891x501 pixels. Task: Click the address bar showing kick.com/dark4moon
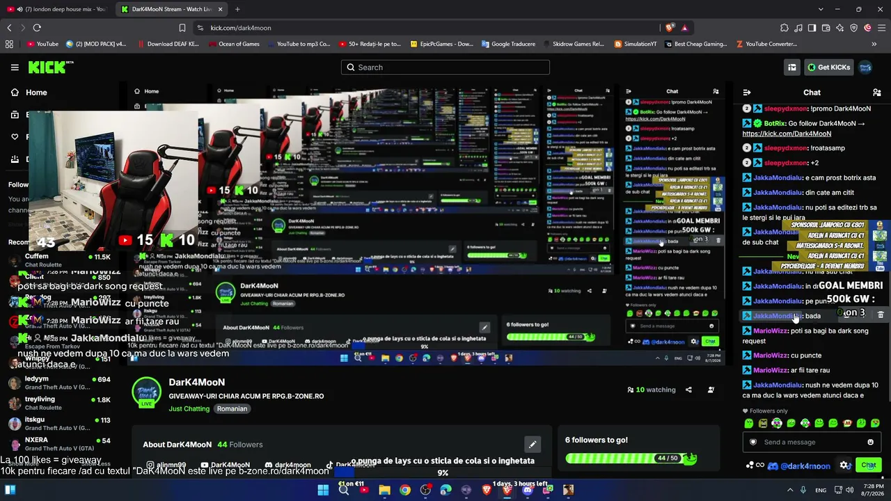[x=425, y=28]
